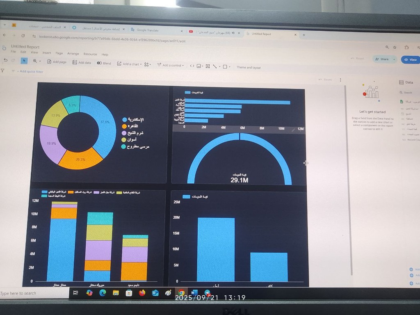
Task: Click the Looker Studio logo icon
Action: coord(4,48)
